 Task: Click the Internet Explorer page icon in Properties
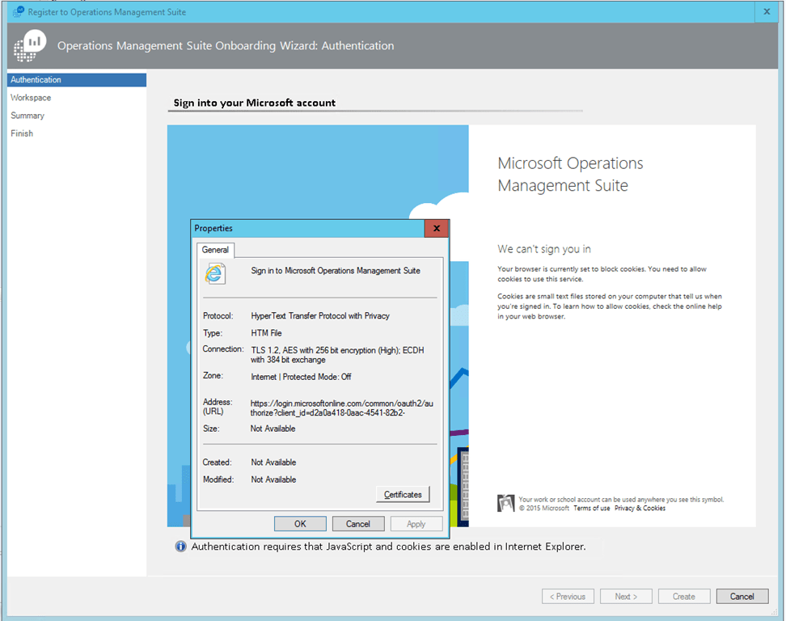coord(215,273)
